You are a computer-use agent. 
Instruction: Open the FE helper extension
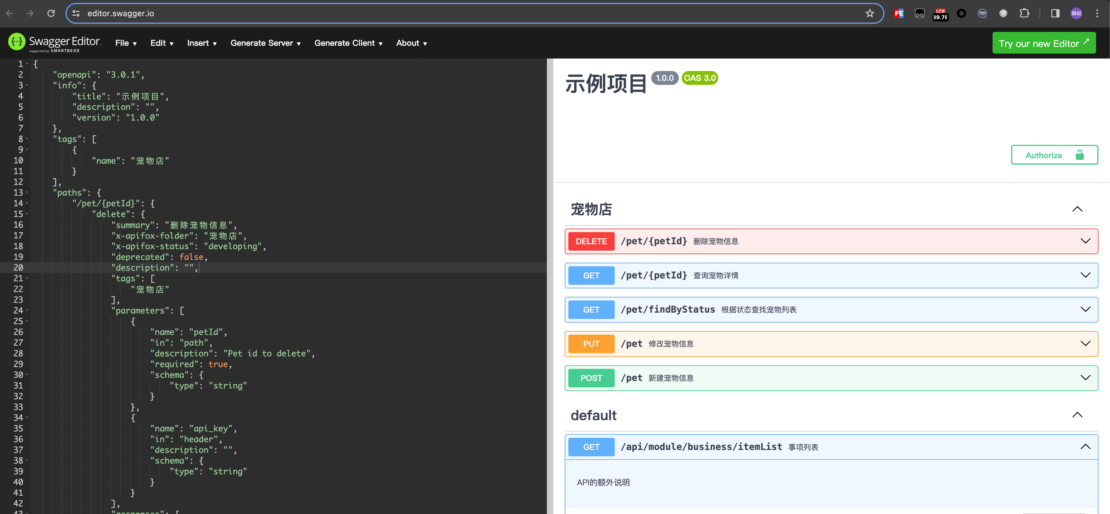coord(898,13)
